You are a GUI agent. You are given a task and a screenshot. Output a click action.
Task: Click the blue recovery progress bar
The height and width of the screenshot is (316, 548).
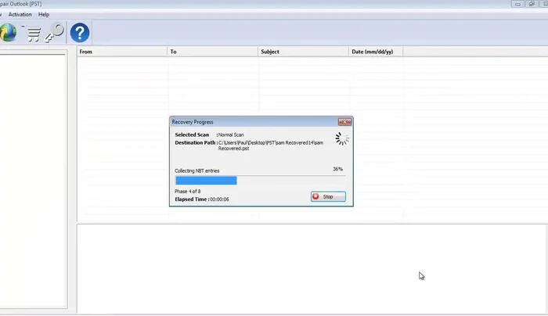tap(206, 181)
